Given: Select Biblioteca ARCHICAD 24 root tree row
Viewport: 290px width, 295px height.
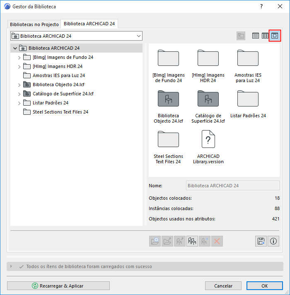Looking at the screenshot, I should pos(76,48).
